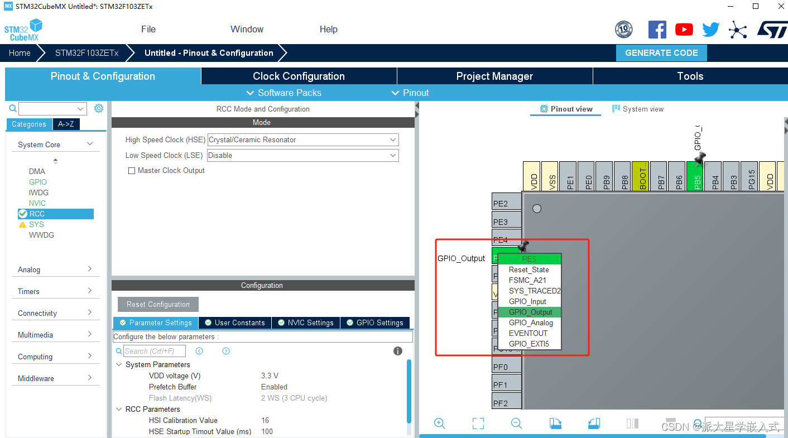Select GPIO_EXTI5 in the PE5 menu
The width and height of the screenshot is (788, 438).
[x=528, y=344]
